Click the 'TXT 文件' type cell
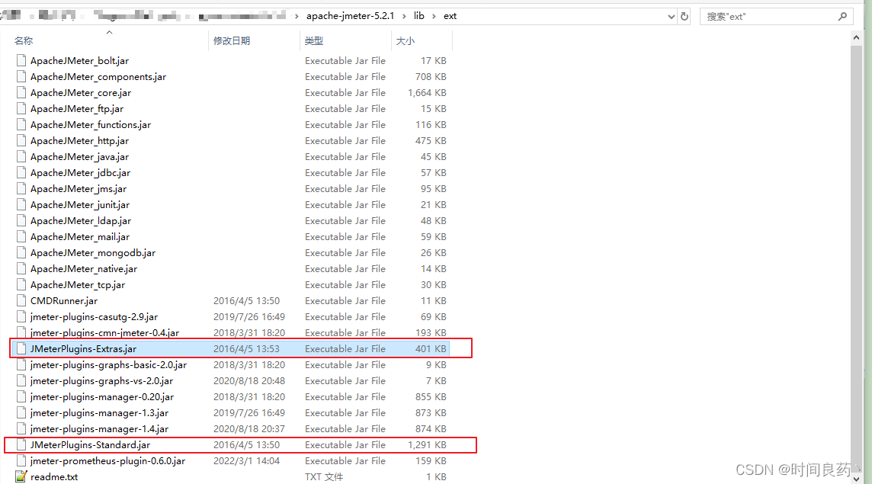This screenshot has height=484, width=872. 324,477
